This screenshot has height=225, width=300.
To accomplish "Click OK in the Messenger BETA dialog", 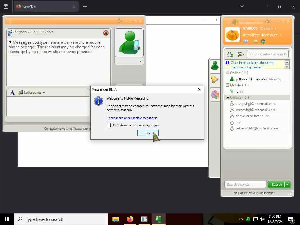I will 148,133.
